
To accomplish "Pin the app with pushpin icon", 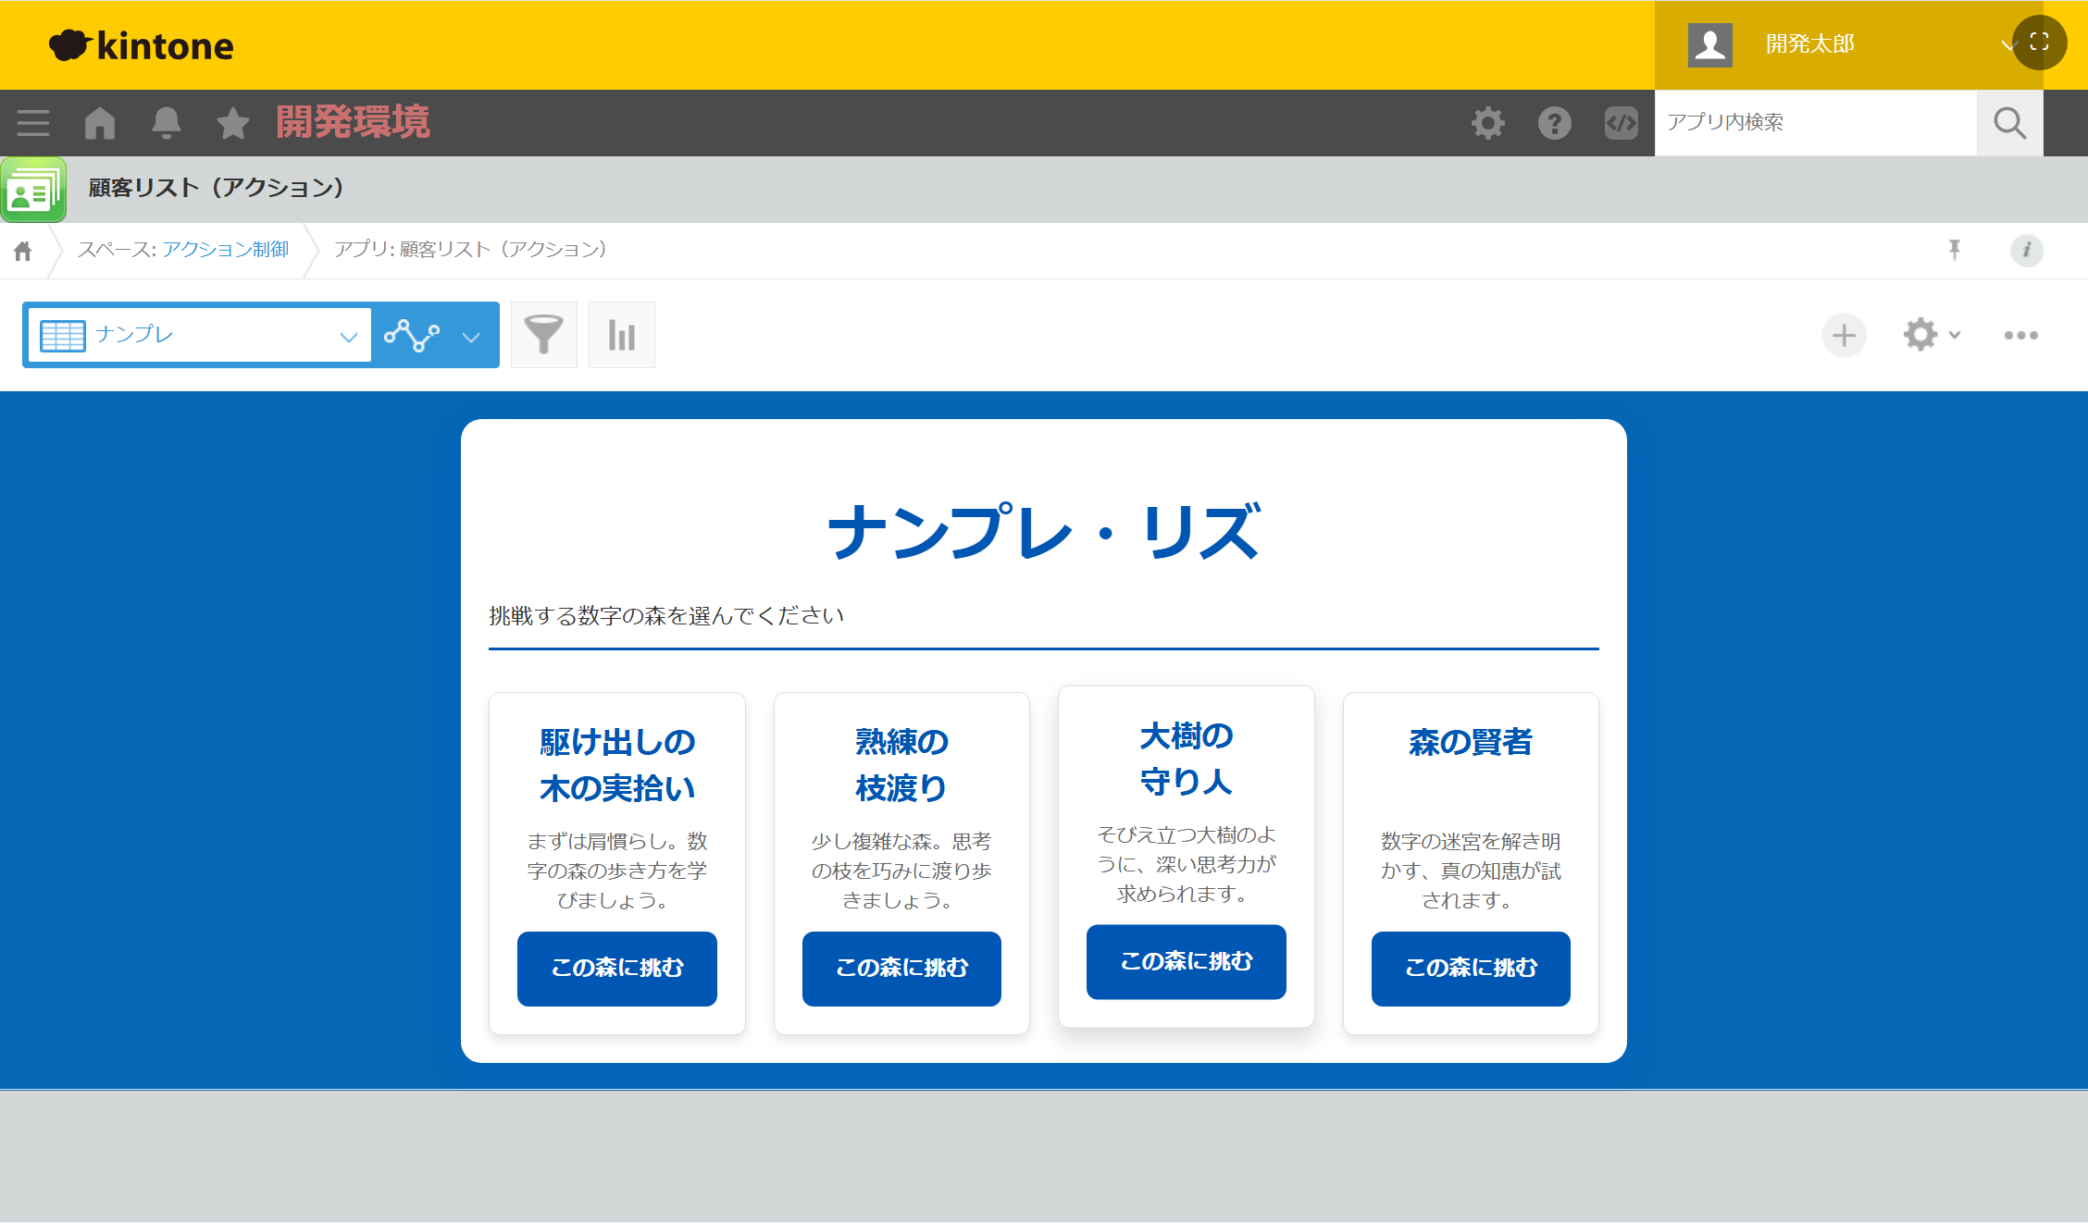I will pos(1954,250).
